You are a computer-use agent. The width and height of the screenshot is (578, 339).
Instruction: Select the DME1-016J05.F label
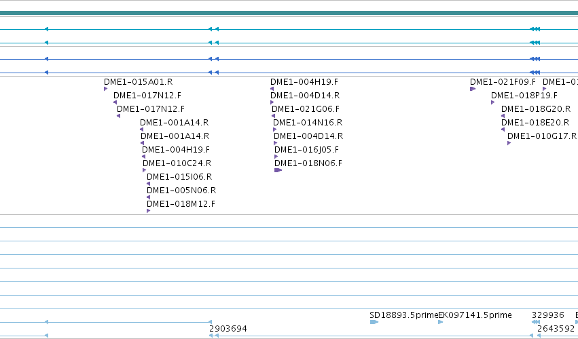pyautogui.click(x=307, y=150)
